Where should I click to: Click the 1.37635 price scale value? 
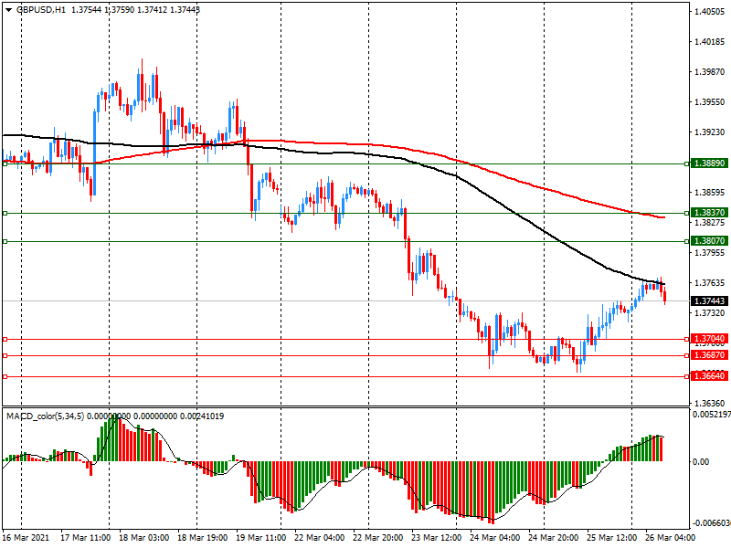pos(710,283)
